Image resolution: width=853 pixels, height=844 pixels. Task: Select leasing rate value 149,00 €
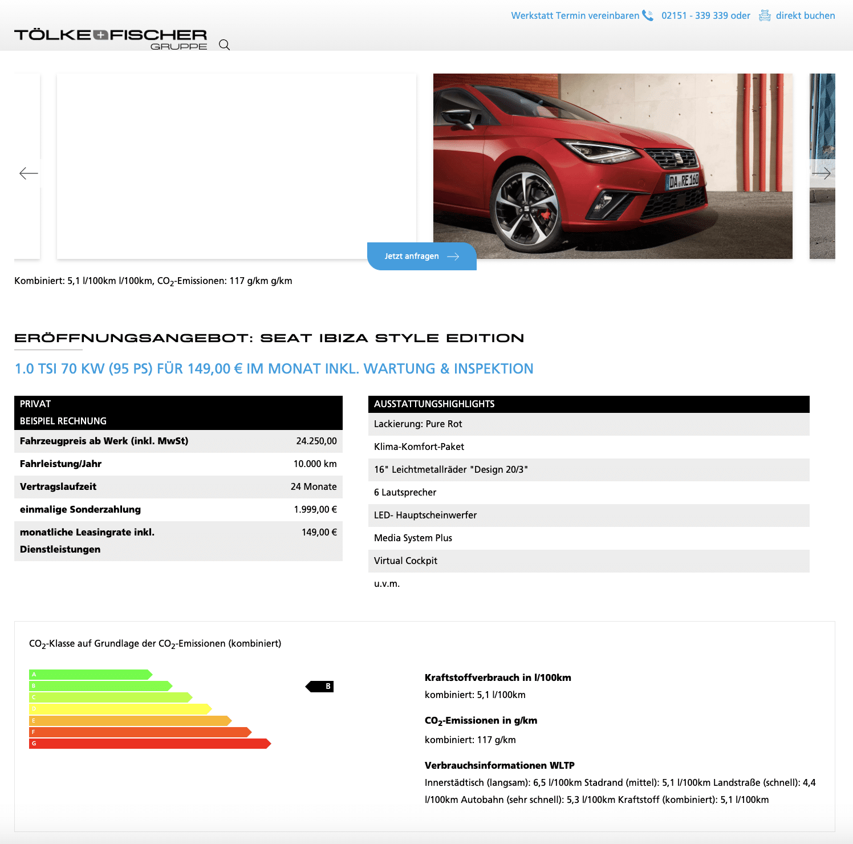coord(319,532)
